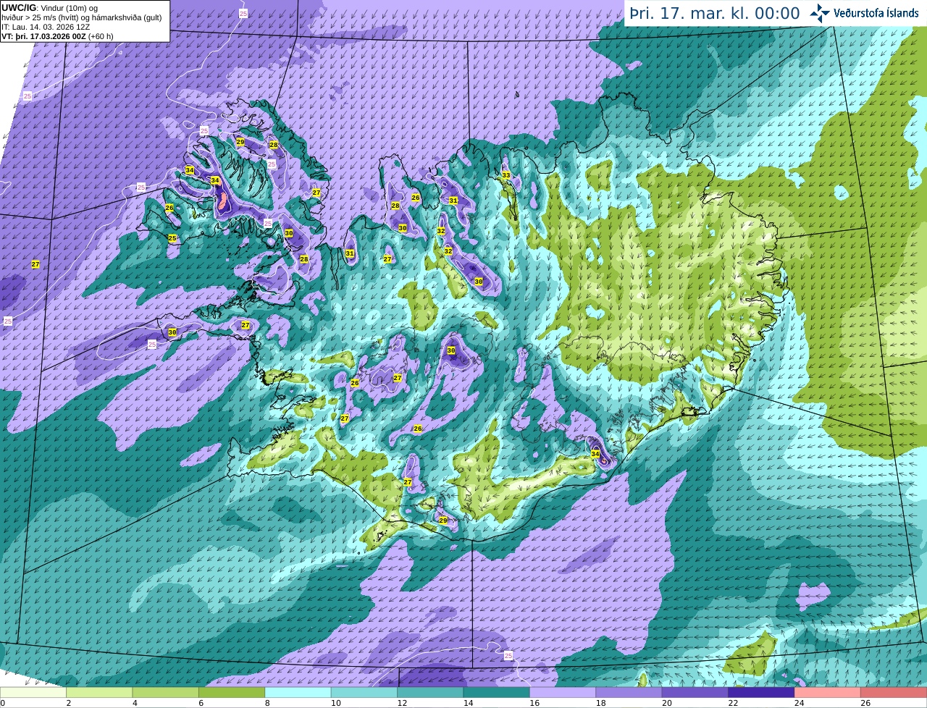
Task: Click the Veðurstofa Íslands name text
Action: [876, 13]
